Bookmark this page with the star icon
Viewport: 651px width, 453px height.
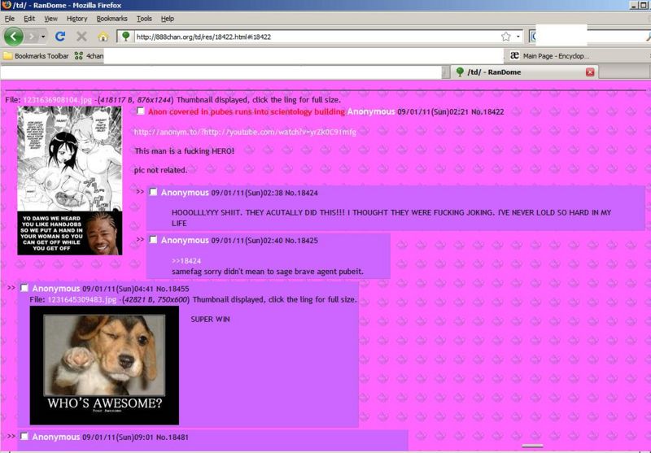505,37
